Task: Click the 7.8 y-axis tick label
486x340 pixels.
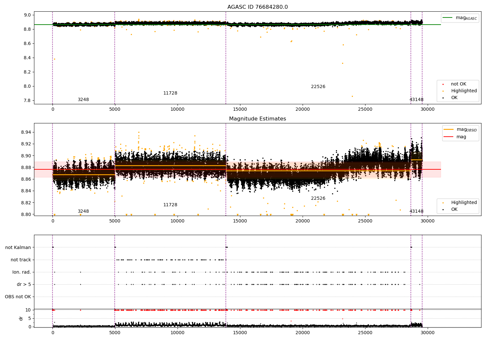Action: (28, 101)
